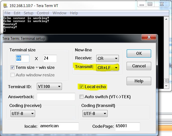Click the terminal scrollbar down arrow
Viewport: 172px width, 136px height.
click(x=166, y=86)
